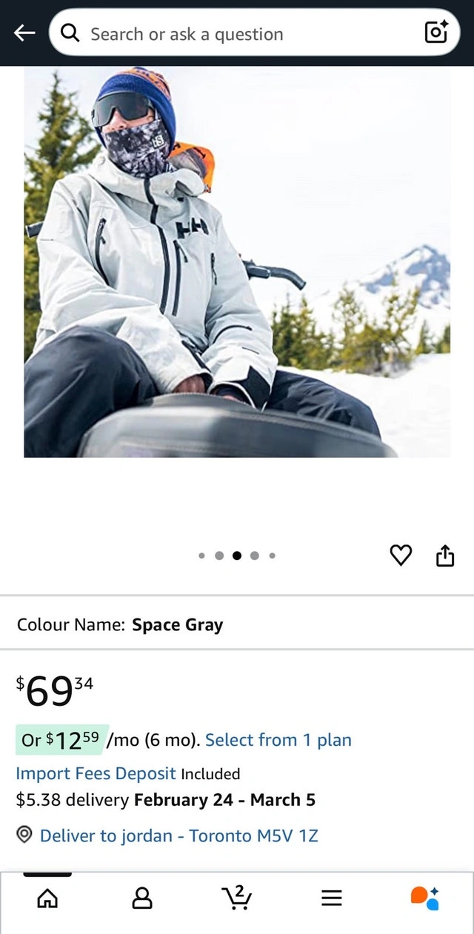
Task: Open Import Fees Deposit details
Action: click(x=96, y=774)
